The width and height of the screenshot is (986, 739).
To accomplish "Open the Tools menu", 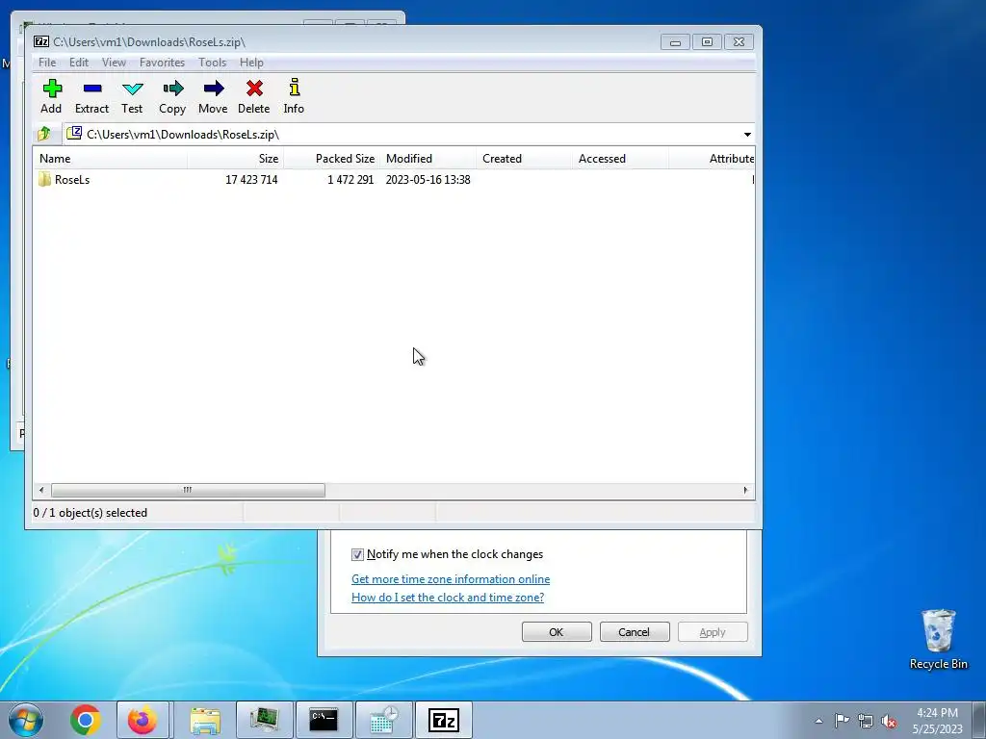I will coord(212,63).
